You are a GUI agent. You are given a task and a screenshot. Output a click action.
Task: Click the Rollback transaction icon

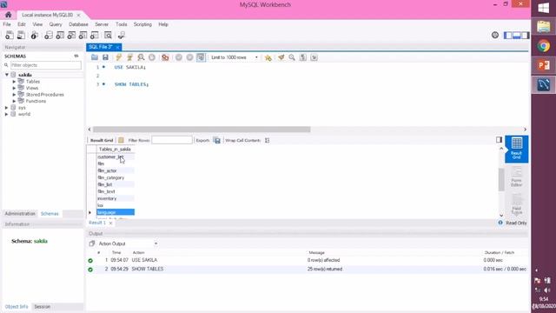click(x=189, y=57)
